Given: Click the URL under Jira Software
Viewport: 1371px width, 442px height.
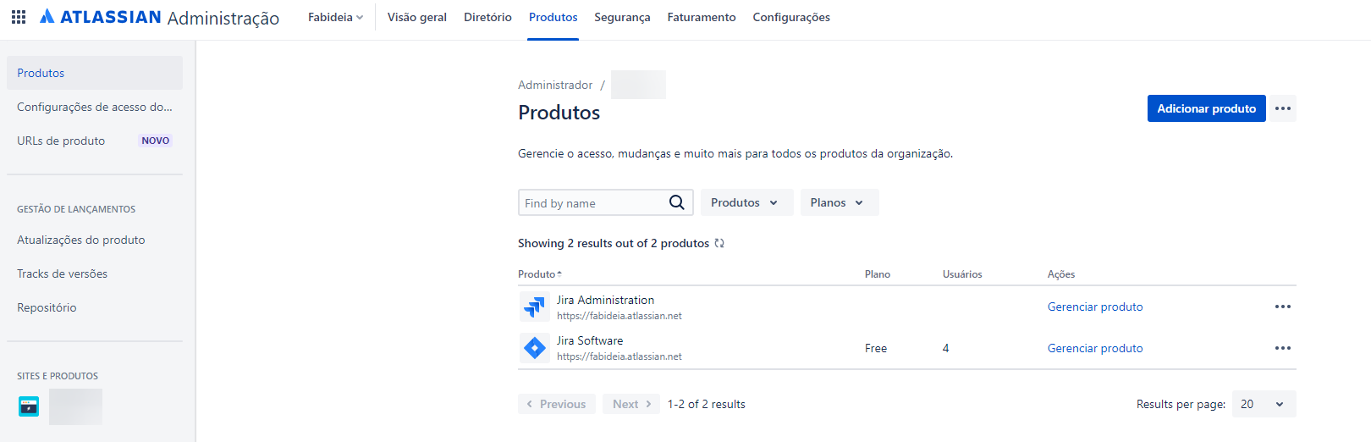Looking at the screenshot, I should point(619,356).
